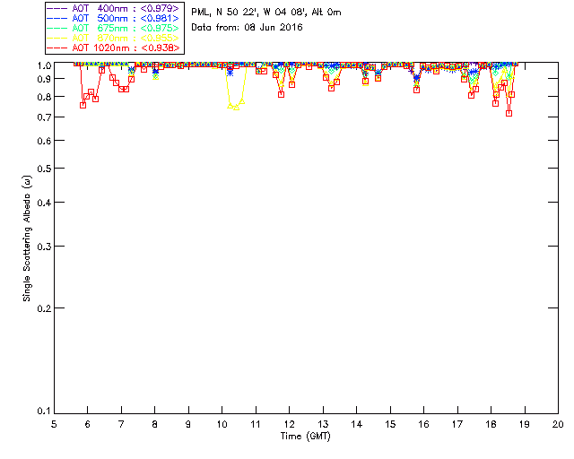Click the AOT 400nm legend entry
Screen dimensions: 574x459
pyautogui.click(x=114, y=8)
